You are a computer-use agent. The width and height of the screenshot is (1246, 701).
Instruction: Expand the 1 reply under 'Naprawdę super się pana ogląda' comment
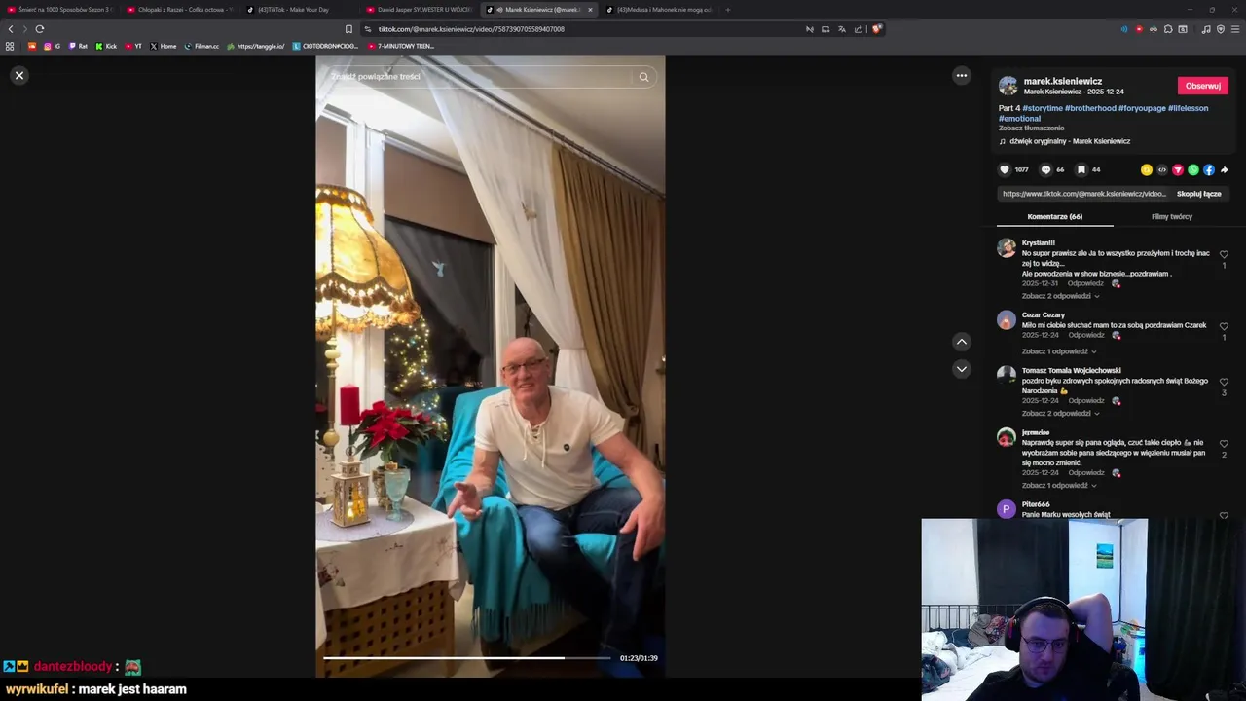coord(1059,485)
